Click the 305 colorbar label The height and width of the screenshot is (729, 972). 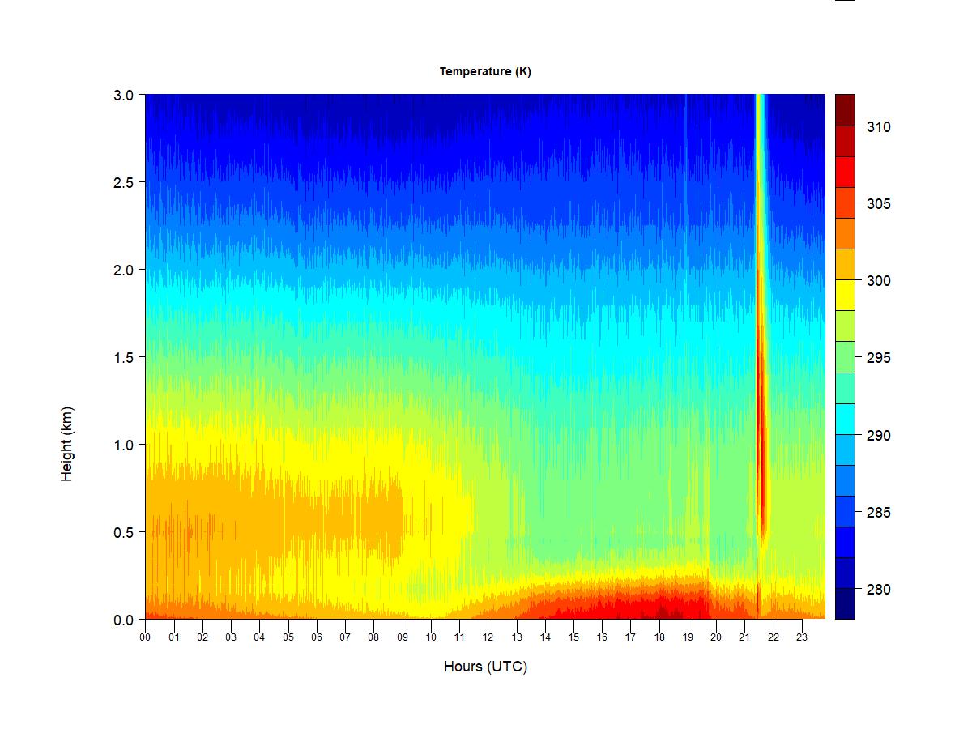879,204
